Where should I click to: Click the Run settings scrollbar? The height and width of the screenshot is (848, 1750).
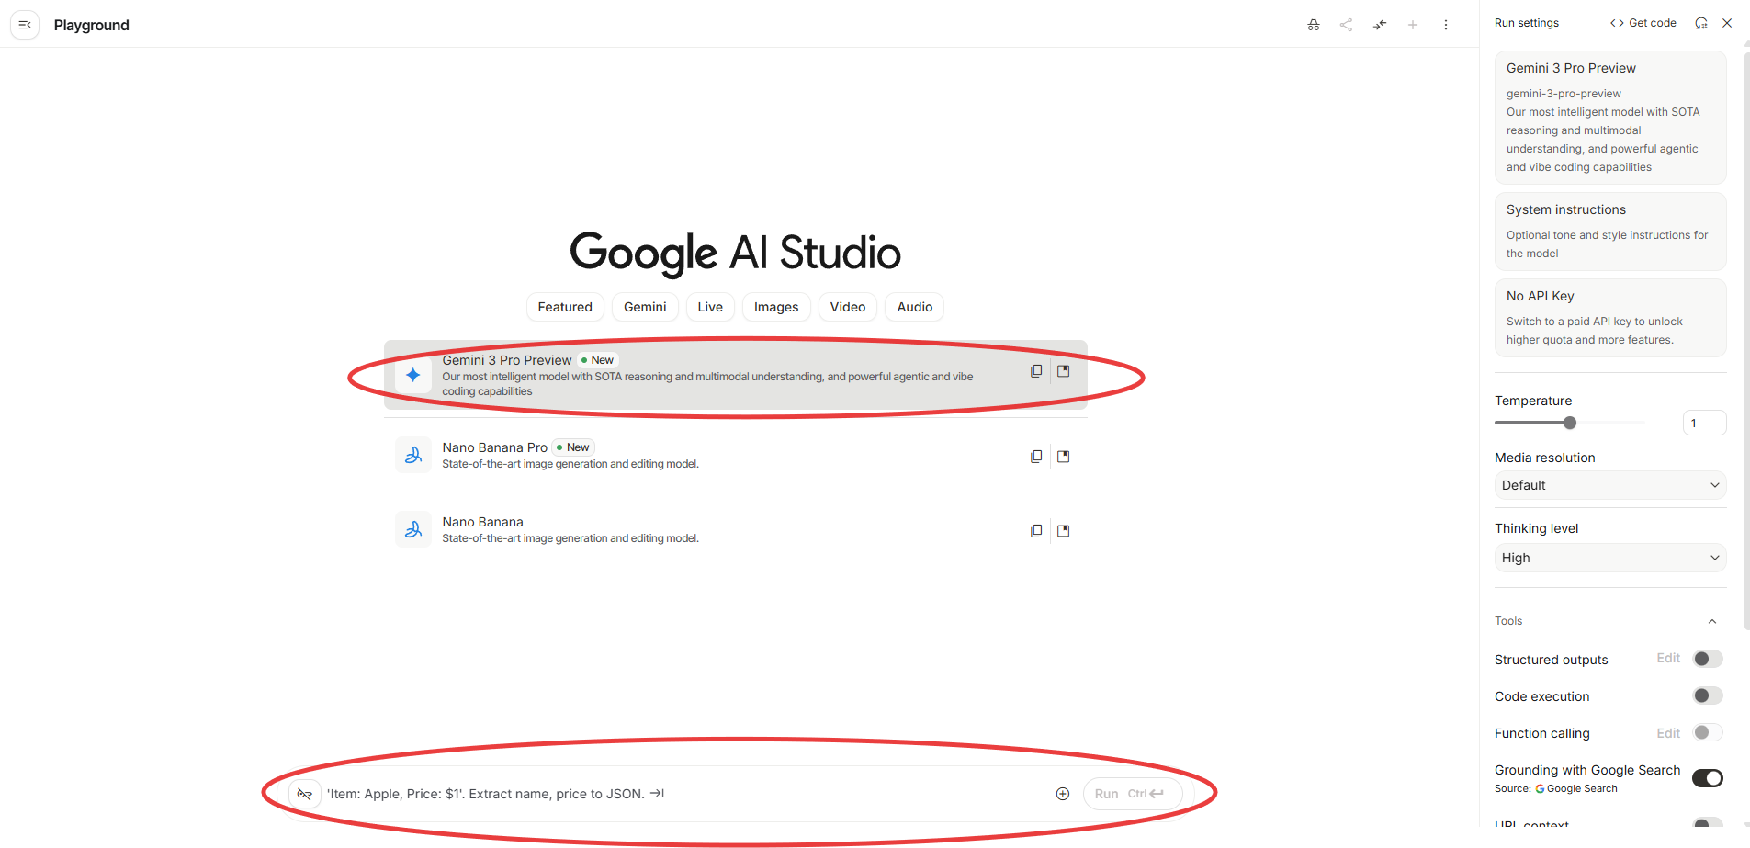pos(1746,340)
